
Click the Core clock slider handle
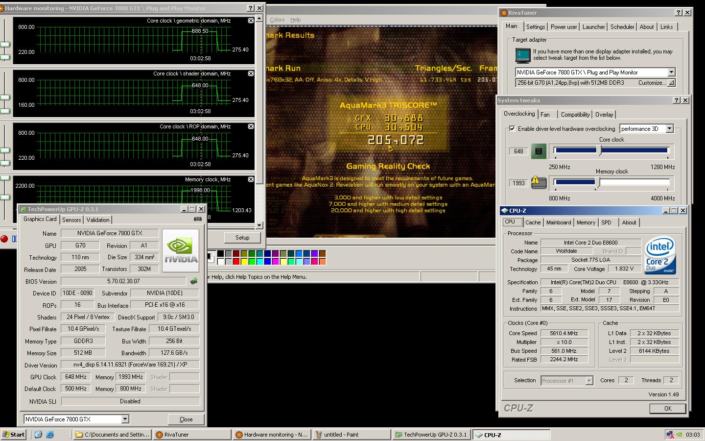[599, 151]
